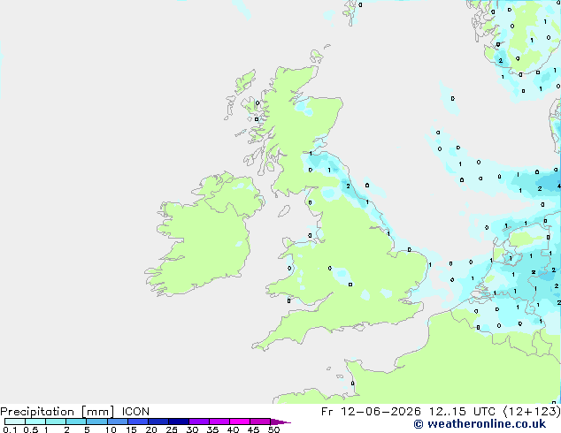The height and width of the screenshot is (433, 561).
Task: Click the 25–30 mm navy legend swatch
Action: click(179, 422)
